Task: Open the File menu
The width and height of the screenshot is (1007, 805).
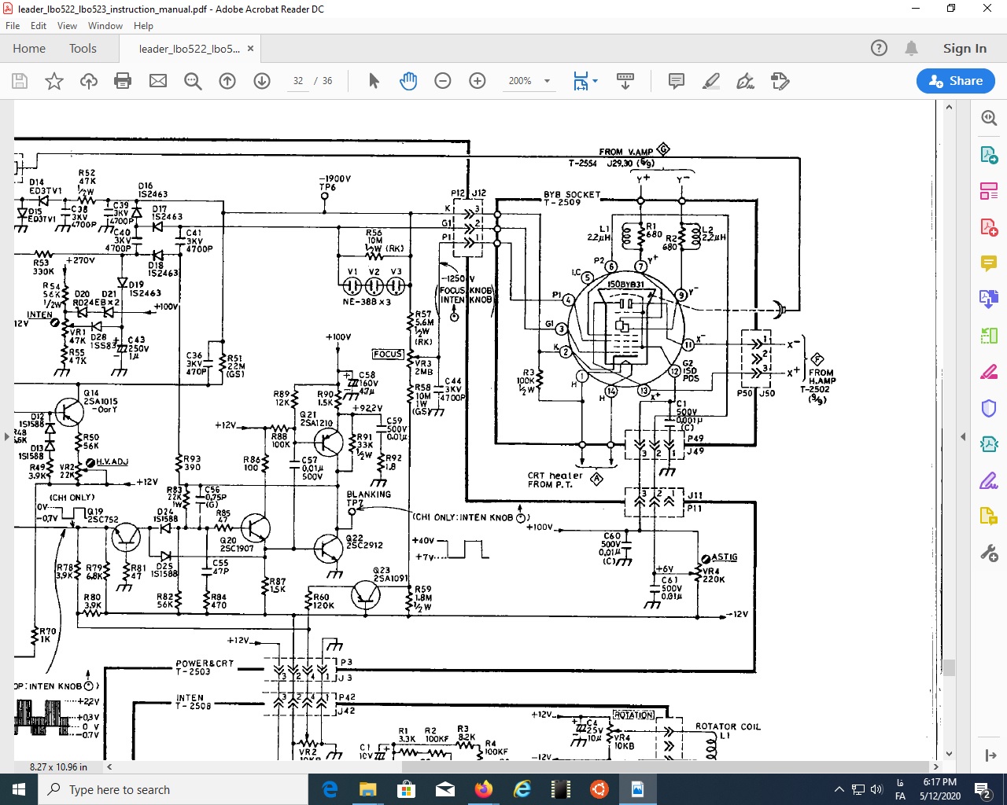Action: pos(13,26)
